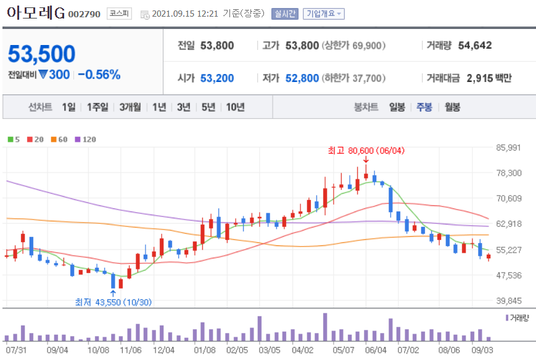Click the purple 거래량 volume legend marker
The image size is (536, 357).
[507, 318]
